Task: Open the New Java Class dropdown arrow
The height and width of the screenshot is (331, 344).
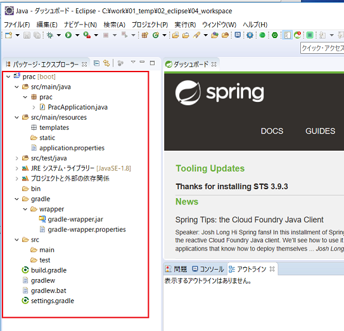Action: [164, 35]
